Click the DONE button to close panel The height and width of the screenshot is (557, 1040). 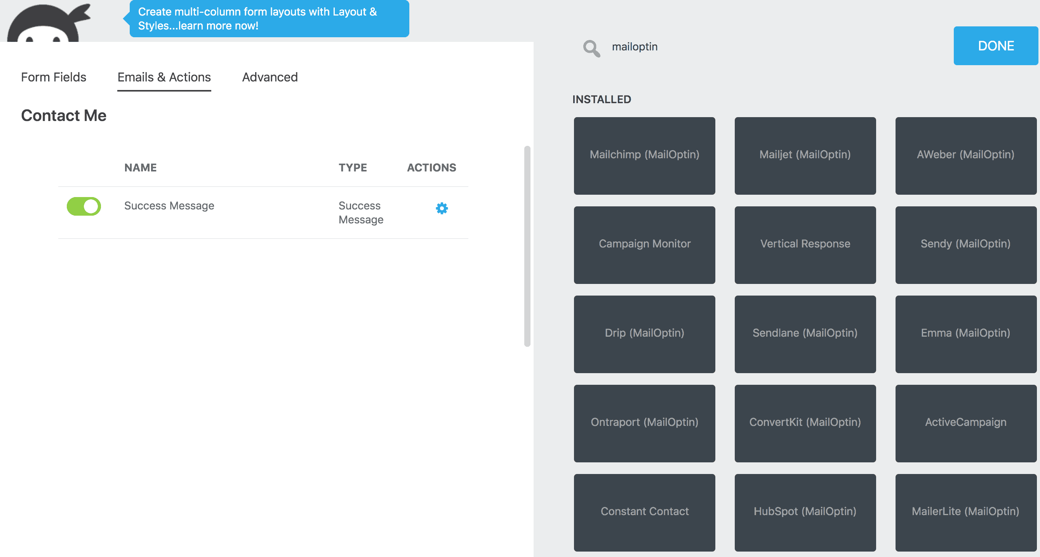pyautogui.click(x=995, y=46)
